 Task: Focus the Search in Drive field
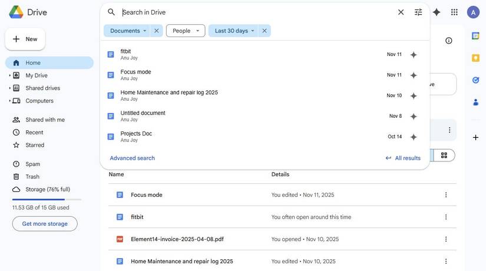(257, 12)
